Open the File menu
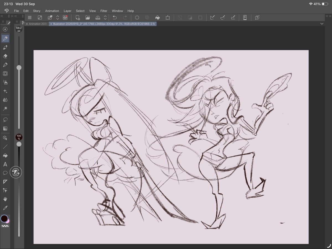The height and width of the screenshot is (249, 332). point(16,11)
